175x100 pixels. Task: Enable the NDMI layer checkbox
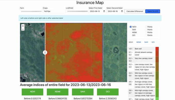pyautogui.click(x=130, y=32)
